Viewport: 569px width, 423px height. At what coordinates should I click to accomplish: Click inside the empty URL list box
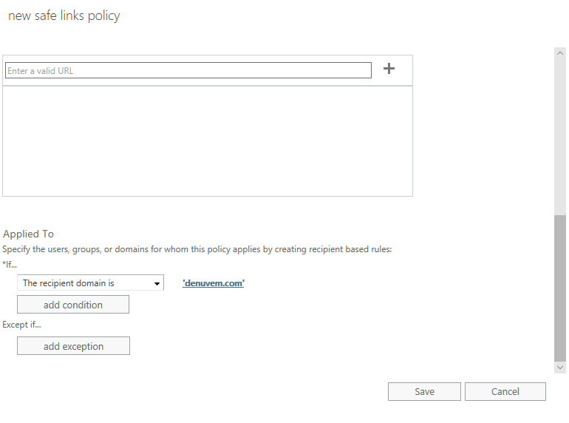point(208,141)
